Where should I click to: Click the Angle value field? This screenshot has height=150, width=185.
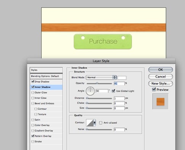tap(102, 91)
